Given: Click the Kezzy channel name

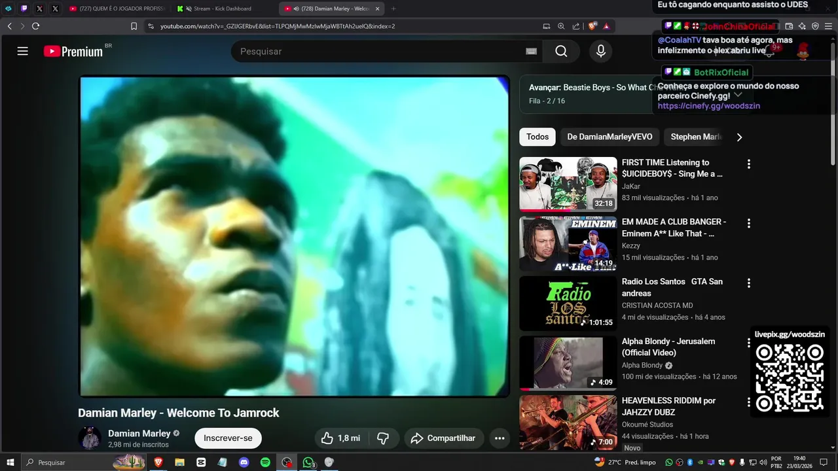Looking at the screenshot, I should coord(631,246).
